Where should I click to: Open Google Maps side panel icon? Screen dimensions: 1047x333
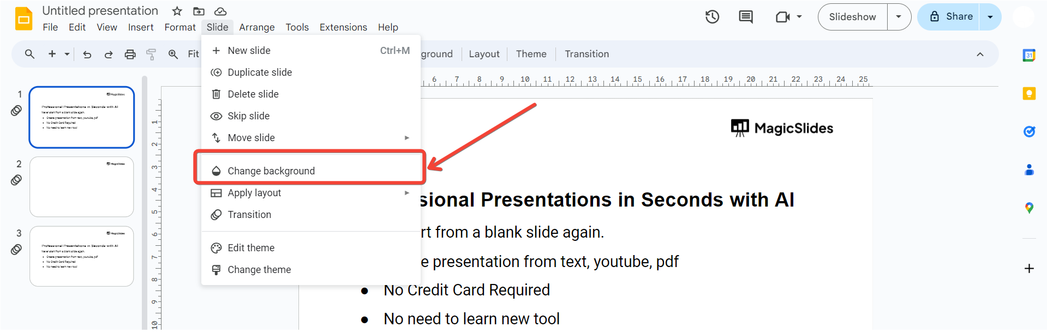click(1029, 208)
